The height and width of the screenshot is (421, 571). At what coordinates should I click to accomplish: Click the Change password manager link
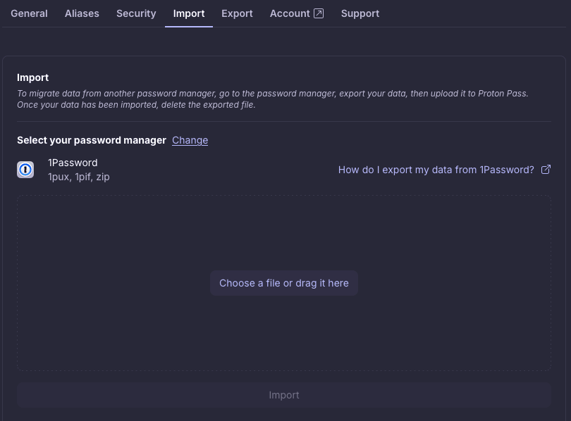coord(190,140)
